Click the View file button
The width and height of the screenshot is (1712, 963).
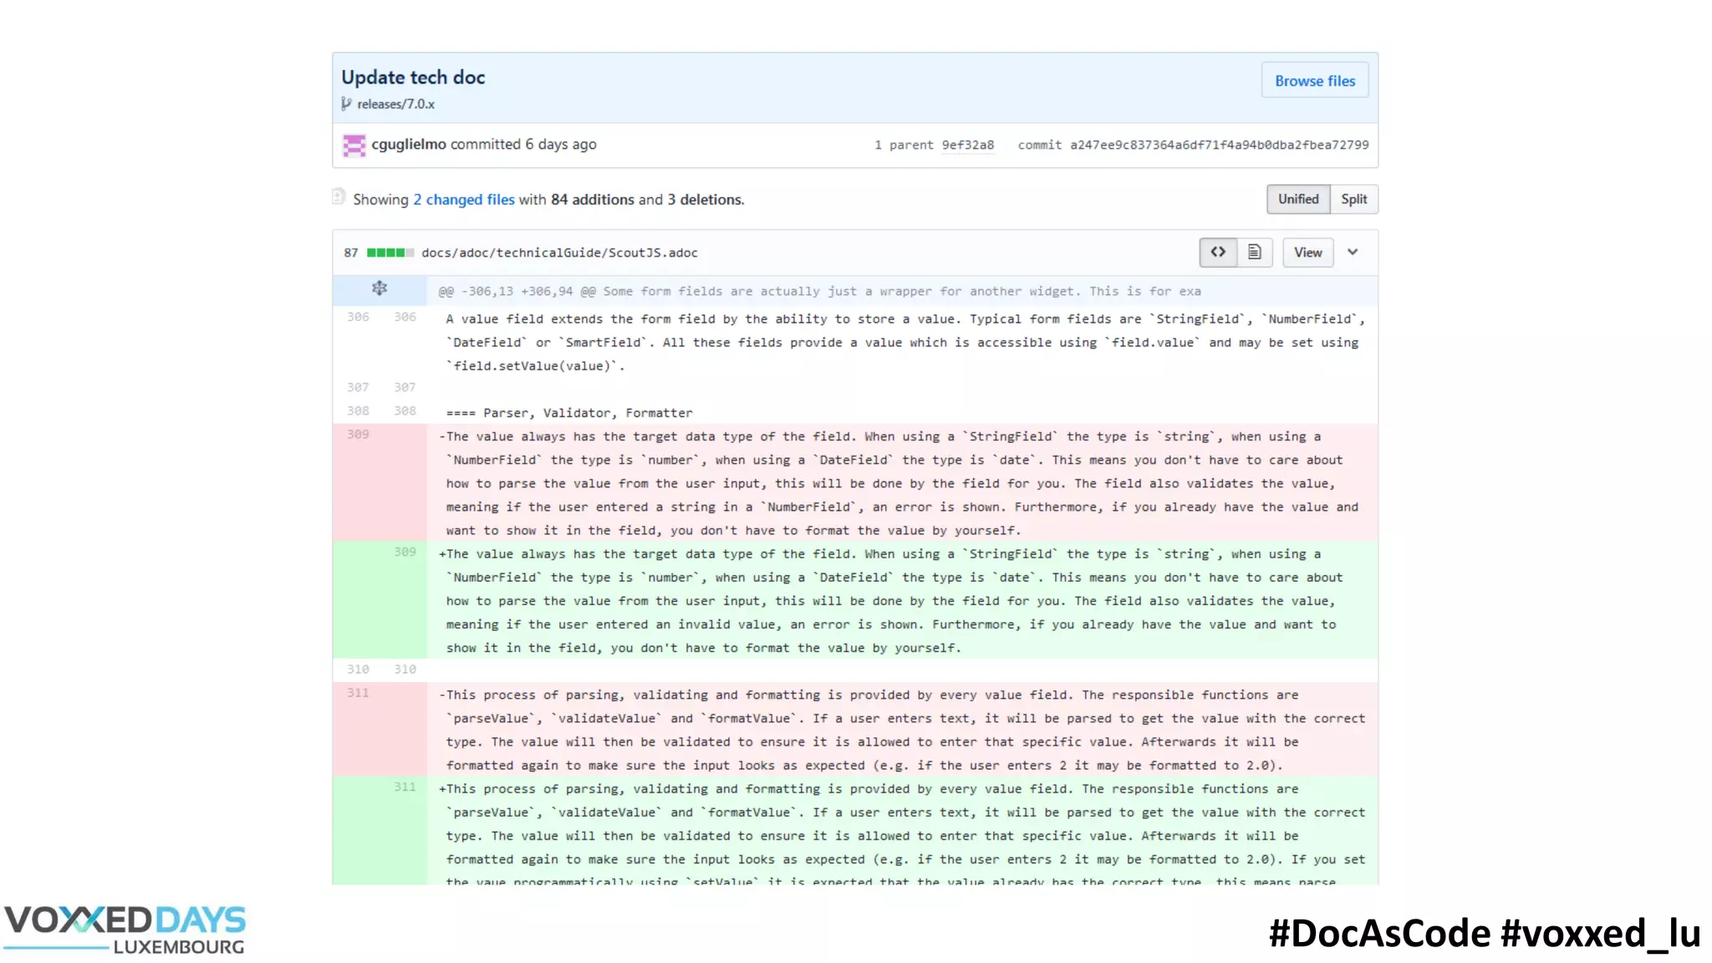[1307, 252]
